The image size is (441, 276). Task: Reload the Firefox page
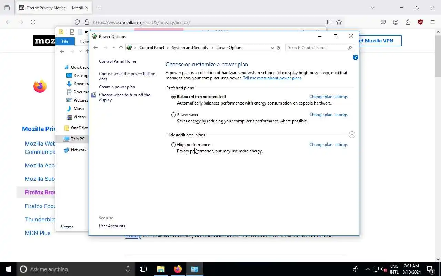[33, 22]
